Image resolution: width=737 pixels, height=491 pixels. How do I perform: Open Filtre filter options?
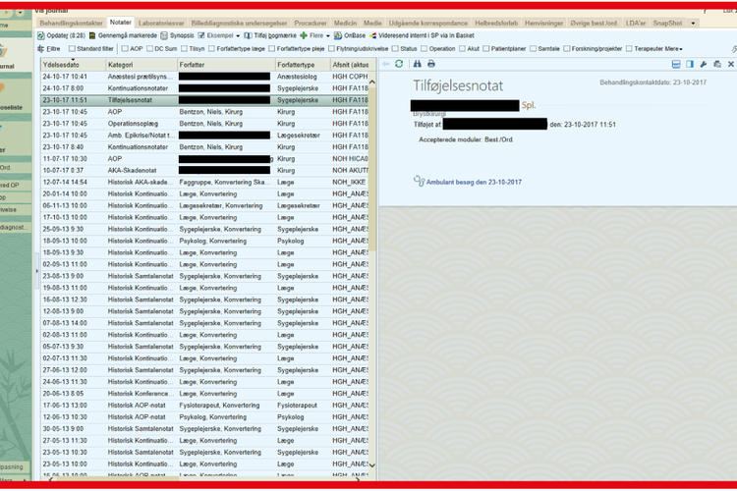tap(50, 48)
